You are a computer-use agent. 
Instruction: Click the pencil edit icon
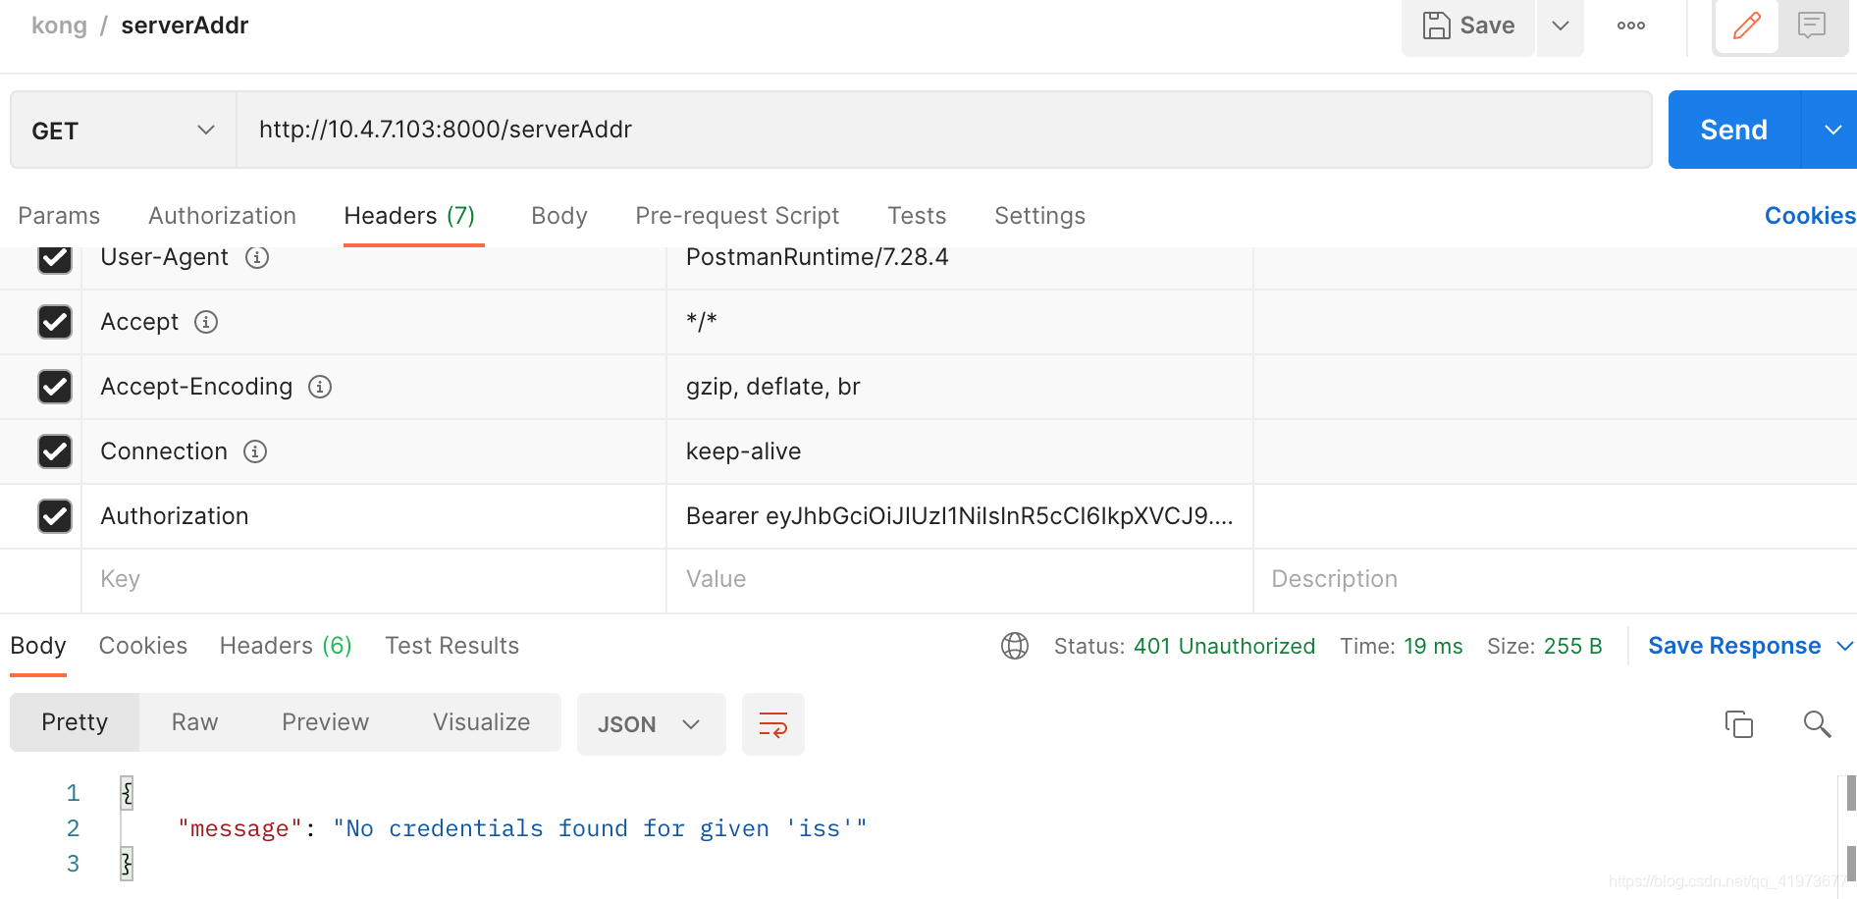pos(1746,26)
